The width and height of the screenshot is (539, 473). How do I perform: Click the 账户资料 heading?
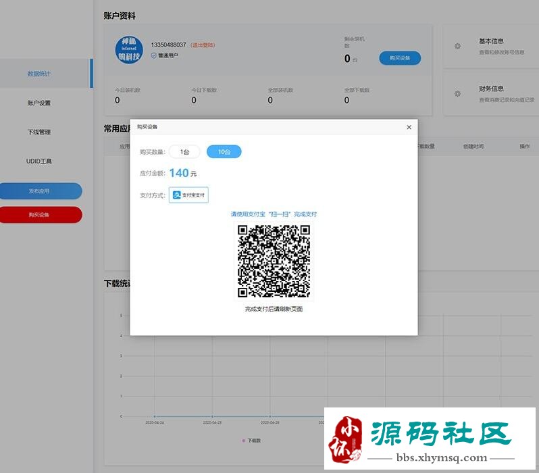(120, 16)
